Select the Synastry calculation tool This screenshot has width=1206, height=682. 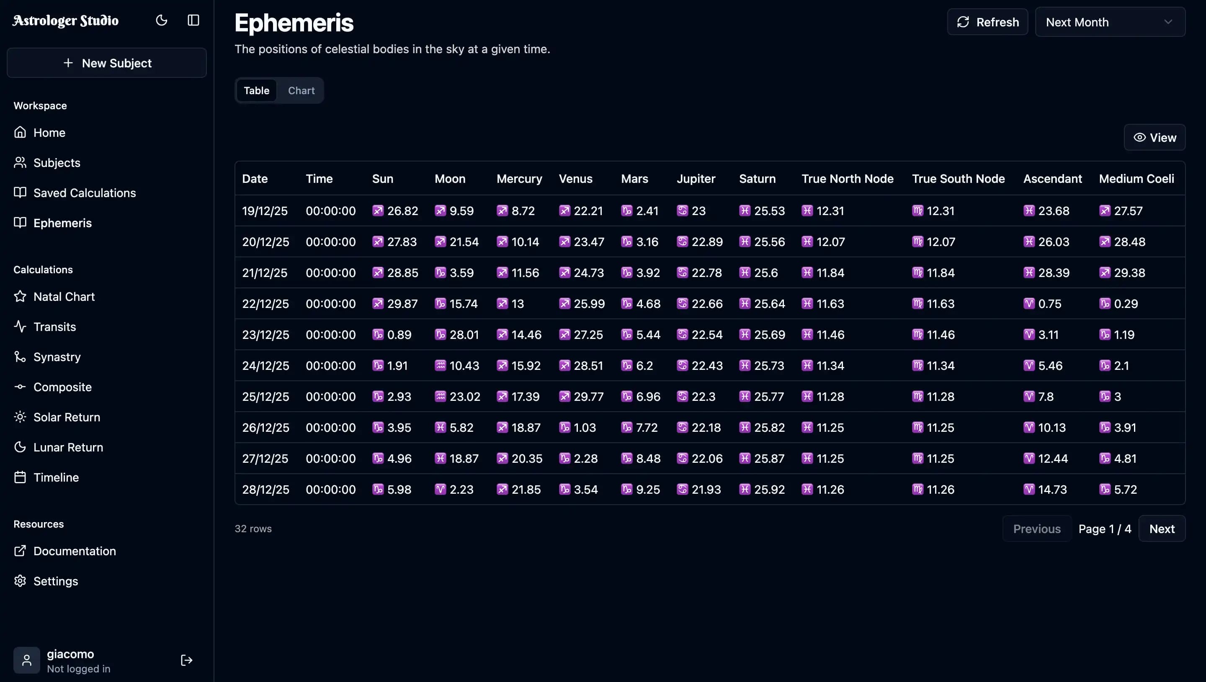57,356
